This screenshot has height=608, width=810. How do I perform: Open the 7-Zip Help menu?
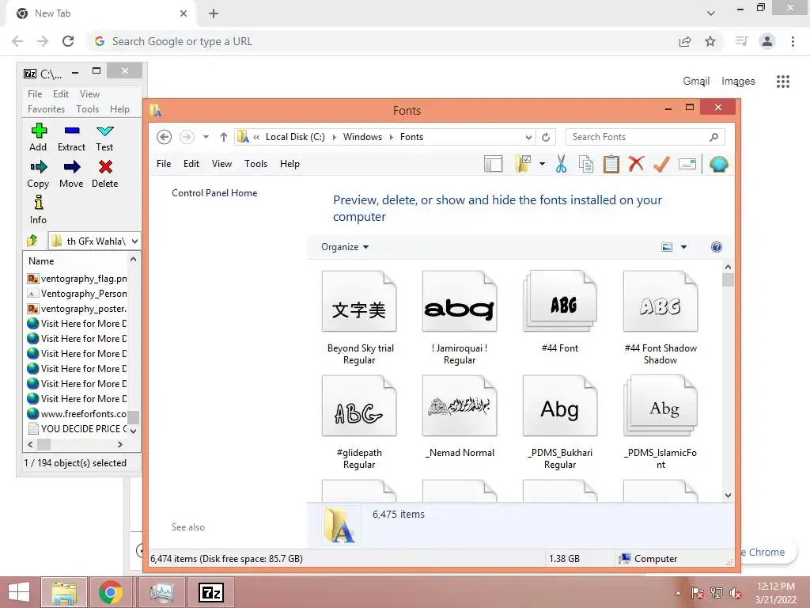click(119, 109)
